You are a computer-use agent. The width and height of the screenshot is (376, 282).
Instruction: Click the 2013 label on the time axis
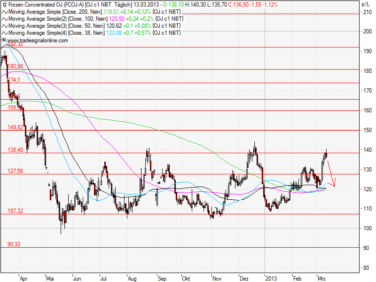click(x=272, y=278)
